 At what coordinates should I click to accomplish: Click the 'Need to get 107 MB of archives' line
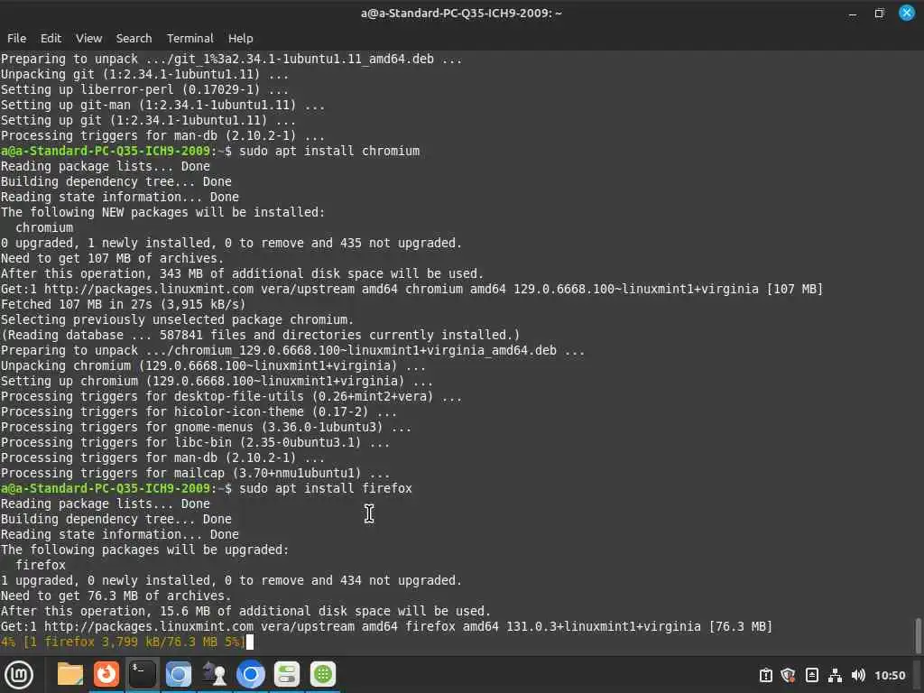(x=112, y=258)
